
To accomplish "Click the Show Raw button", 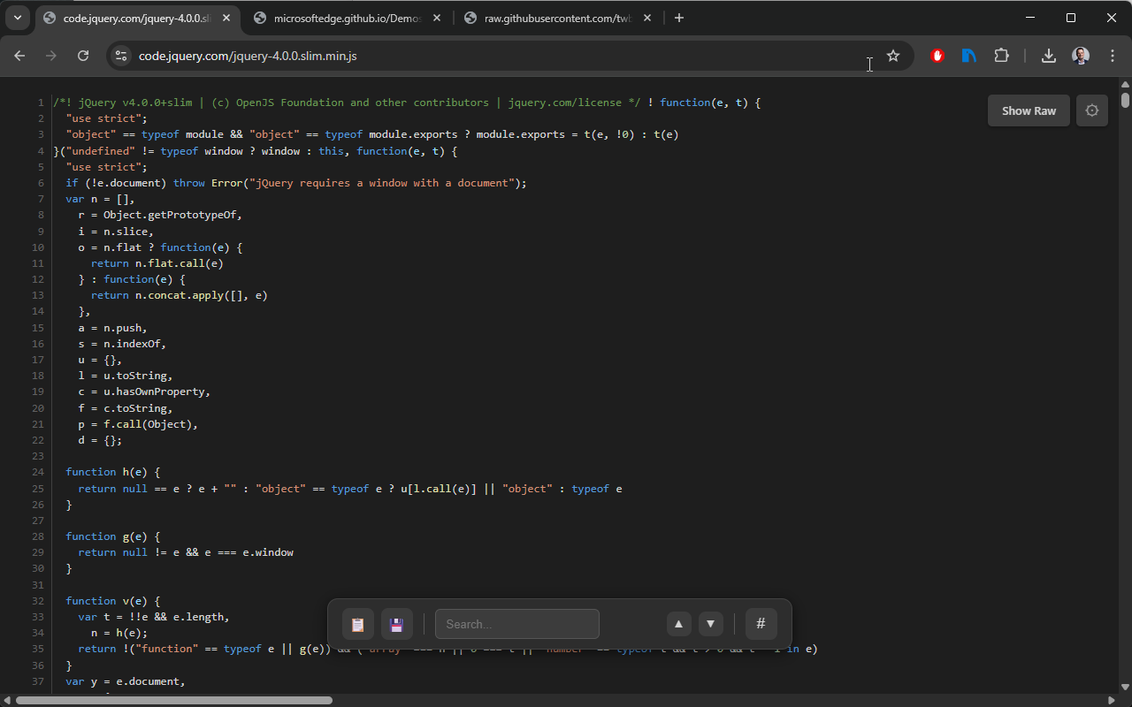I will tap(1029, 110).
